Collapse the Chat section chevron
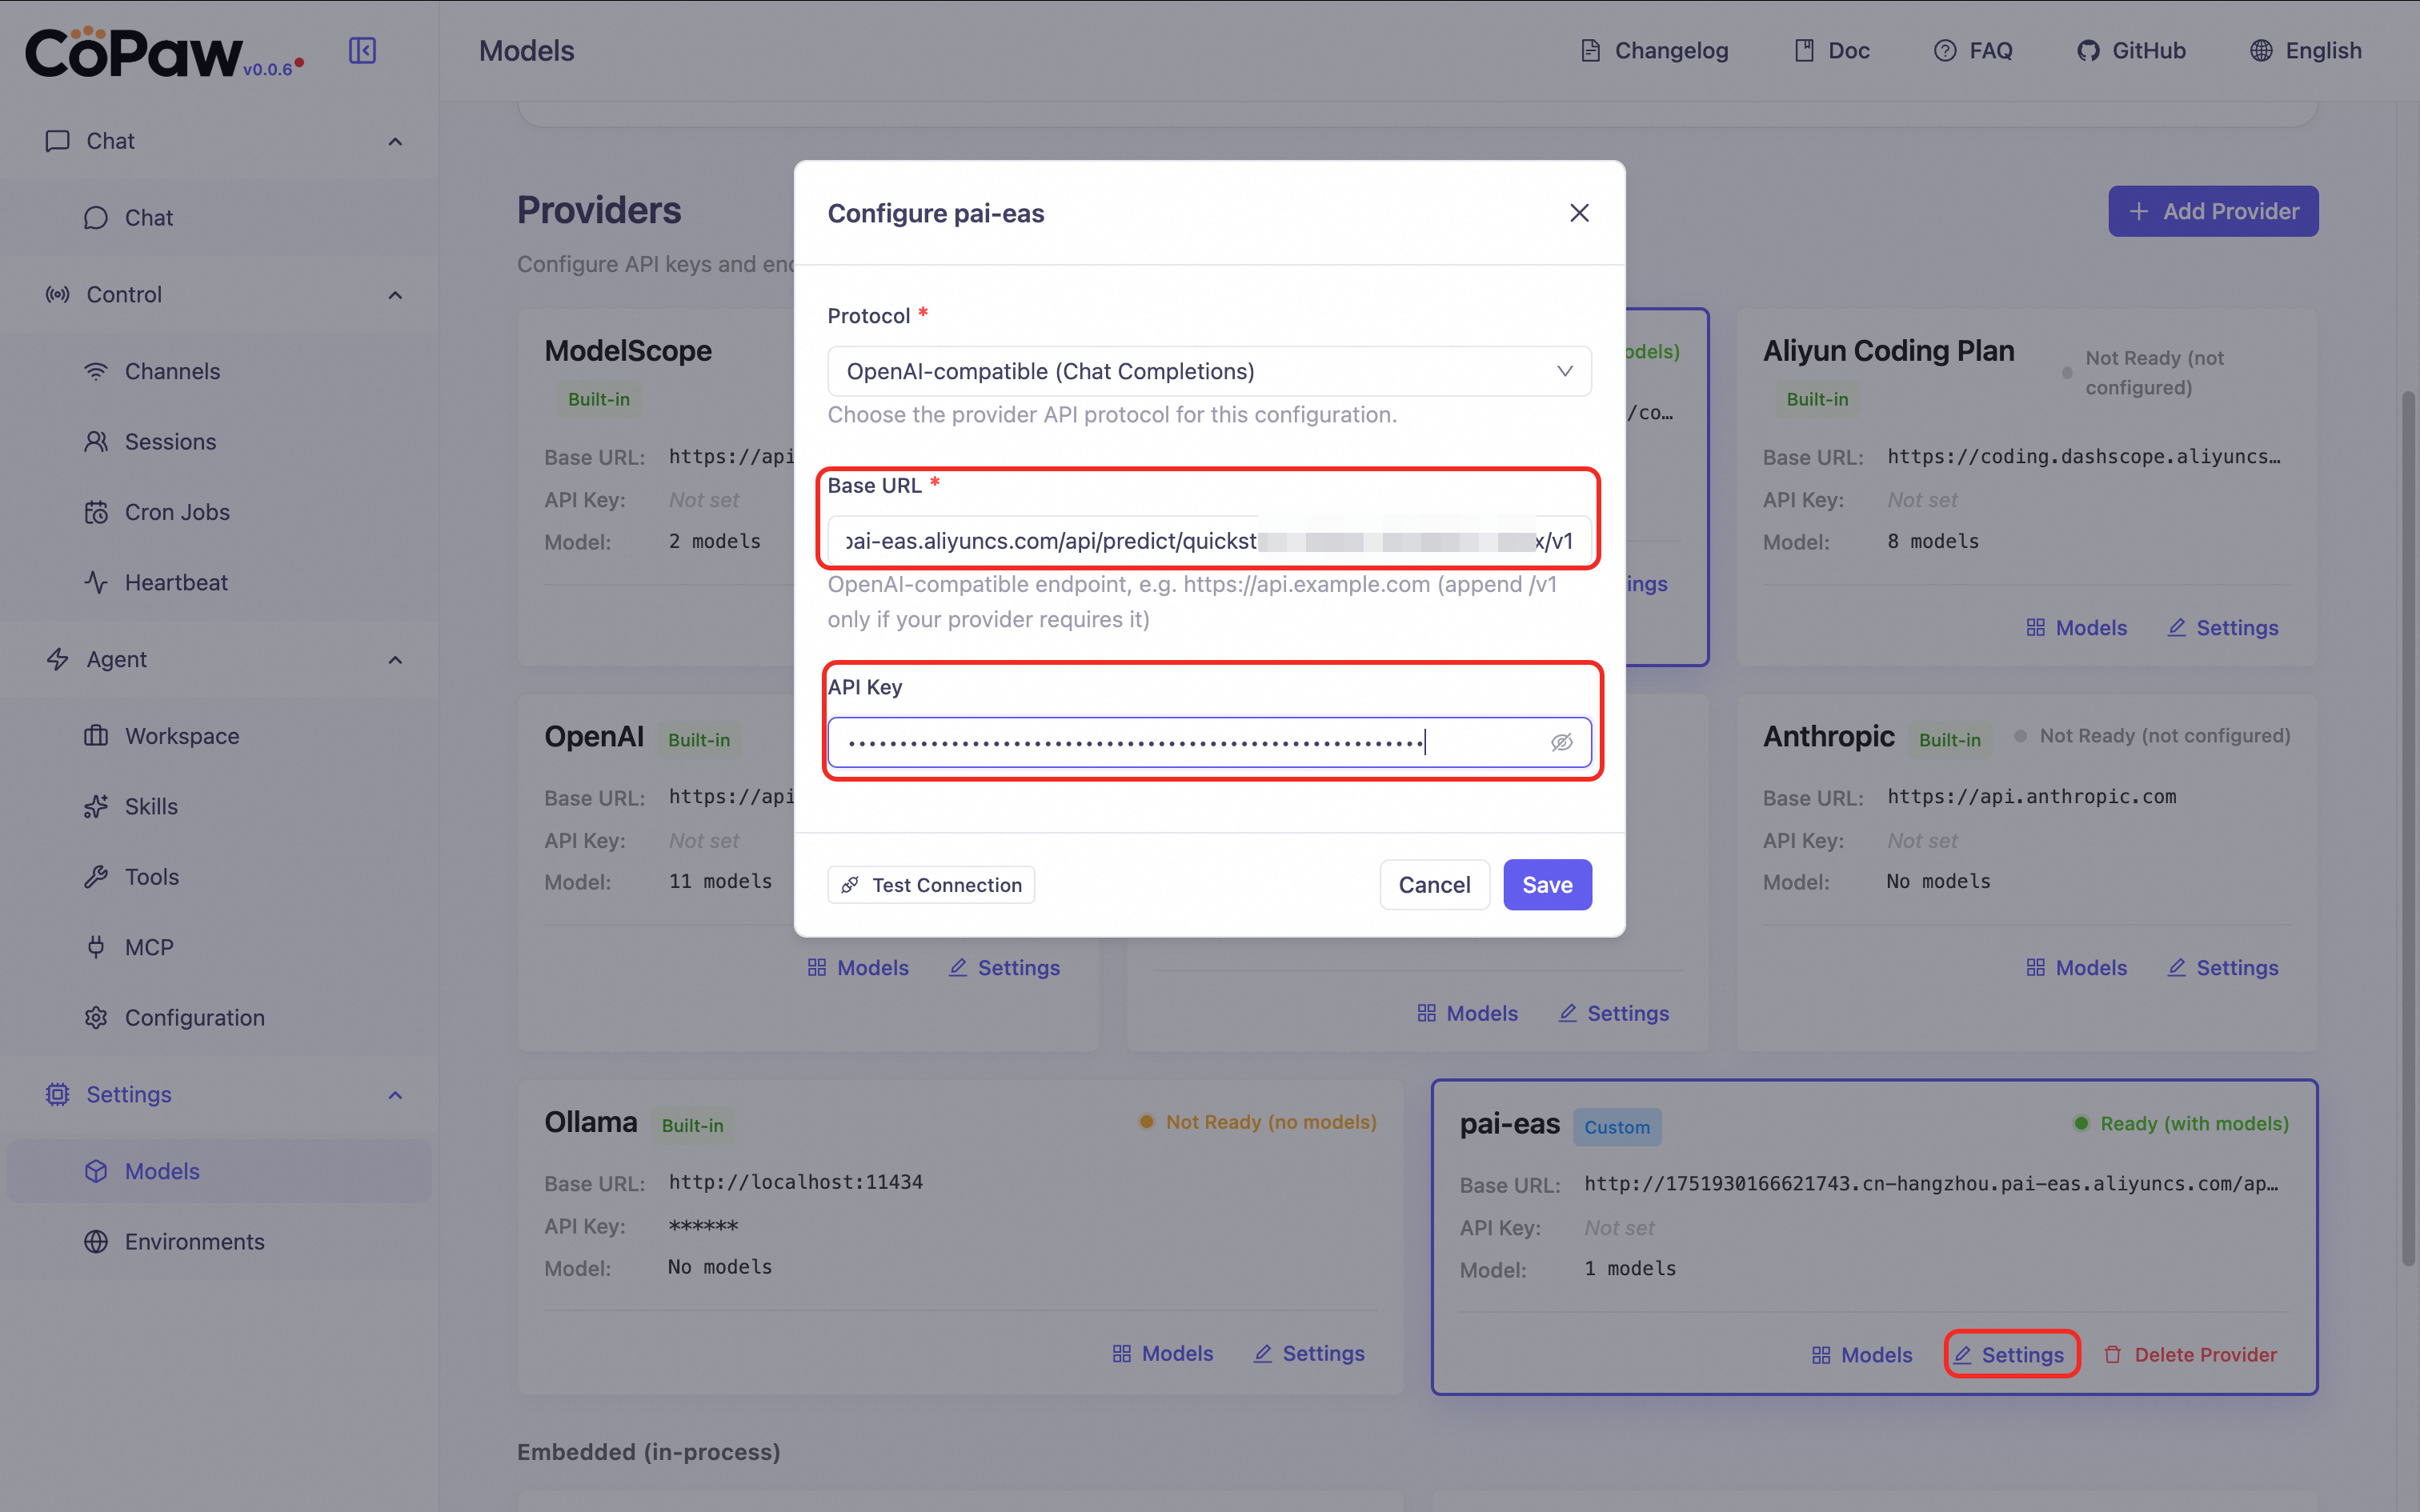Screen dimensions: 2420x1512 point(395,141)
